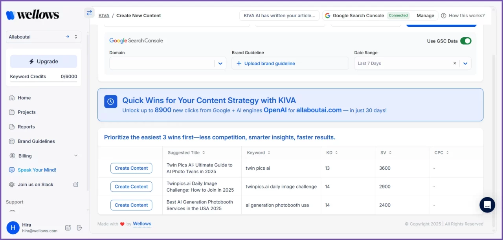Open Projects in the sidebar
Viewport: 503px width, 240px height.
[26, 112]
